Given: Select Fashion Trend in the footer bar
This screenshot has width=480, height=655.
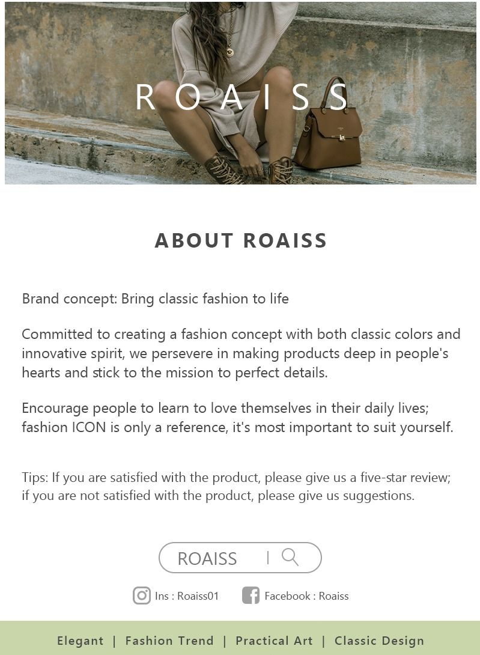Looking at the screenshot, I should [x=169, y=641].
